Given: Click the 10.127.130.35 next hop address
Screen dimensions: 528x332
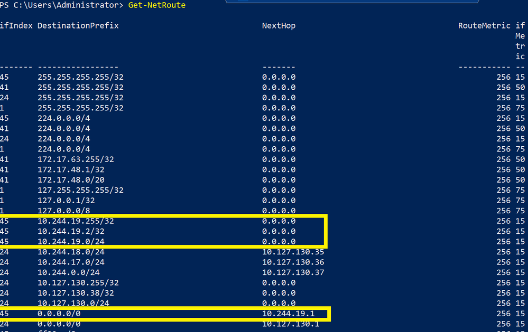Looking at the screenshot, I should point(293,252).
